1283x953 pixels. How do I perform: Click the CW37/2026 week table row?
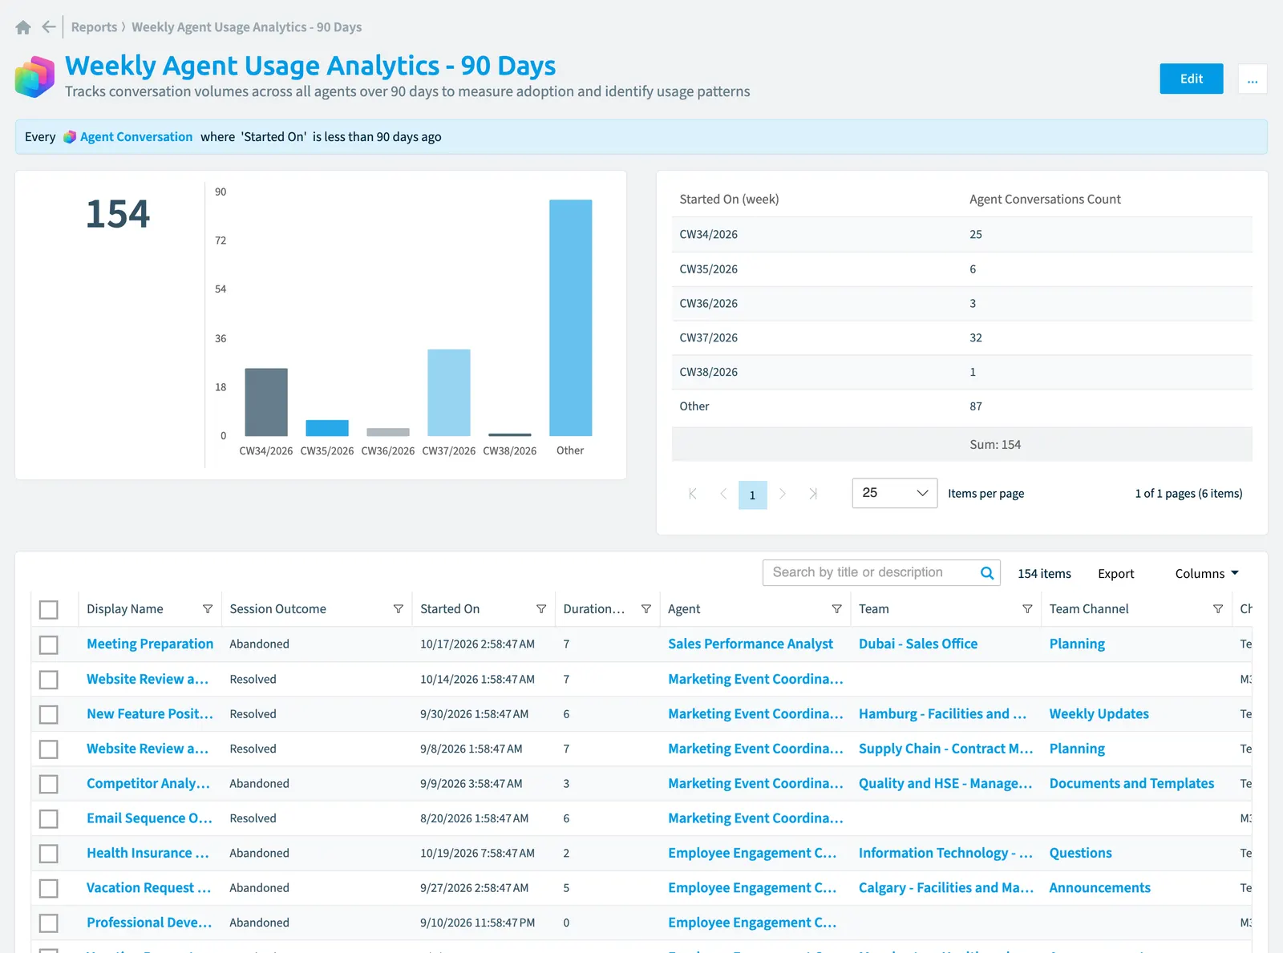point(961,338)
